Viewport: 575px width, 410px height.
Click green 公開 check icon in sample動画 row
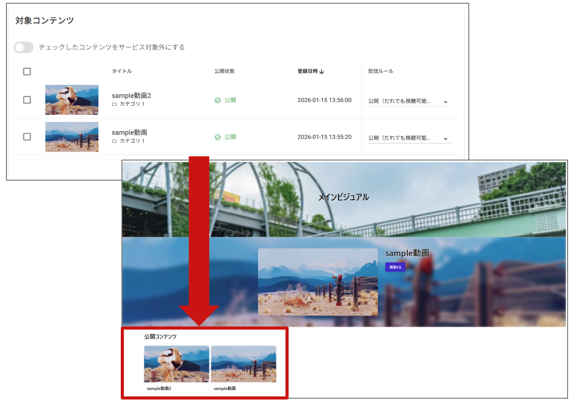pos(218,137)
